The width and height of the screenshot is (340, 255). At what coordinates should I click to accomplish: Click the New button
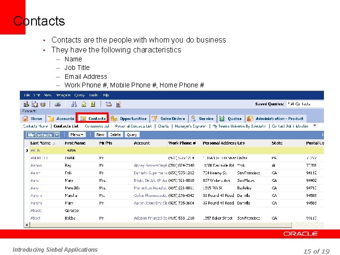[100, 135]
